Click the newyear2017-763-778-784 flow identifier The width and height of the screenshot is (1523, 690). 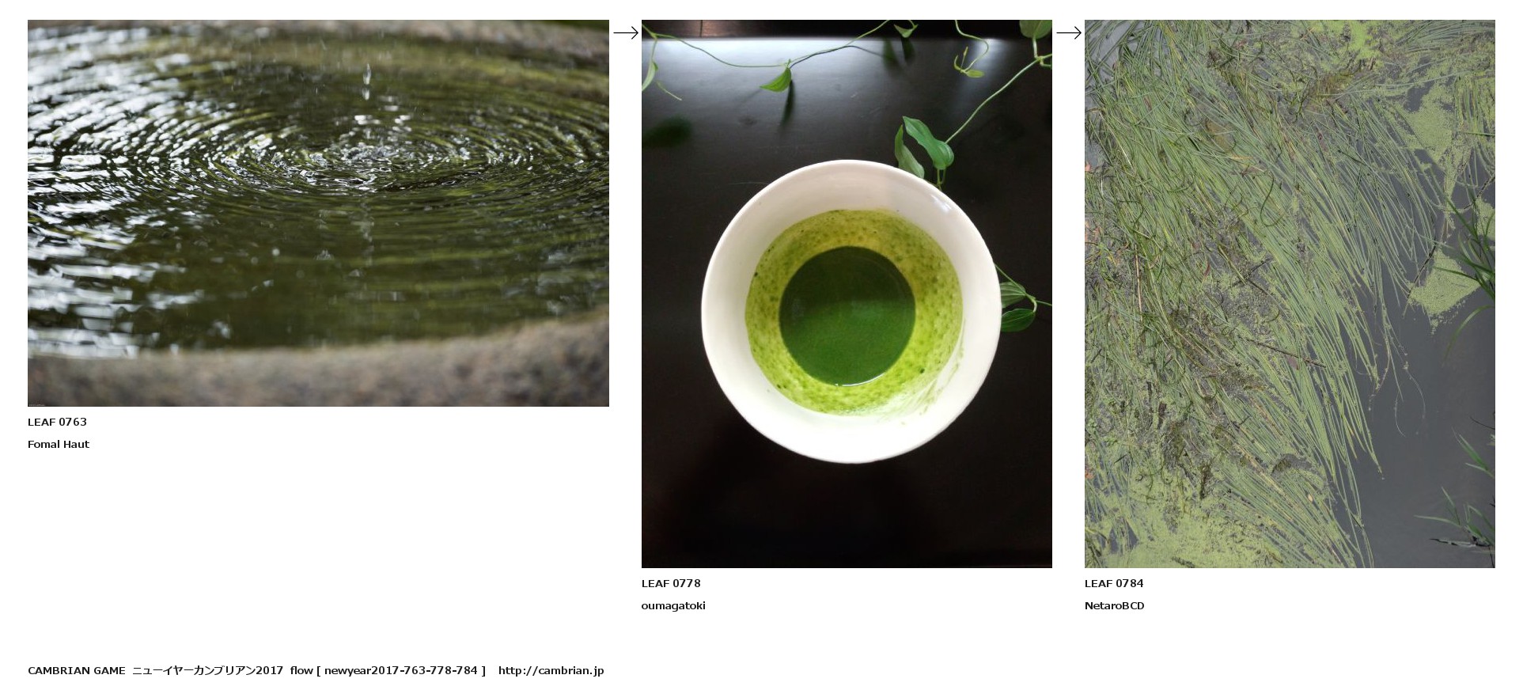click(x=401, y=670)
